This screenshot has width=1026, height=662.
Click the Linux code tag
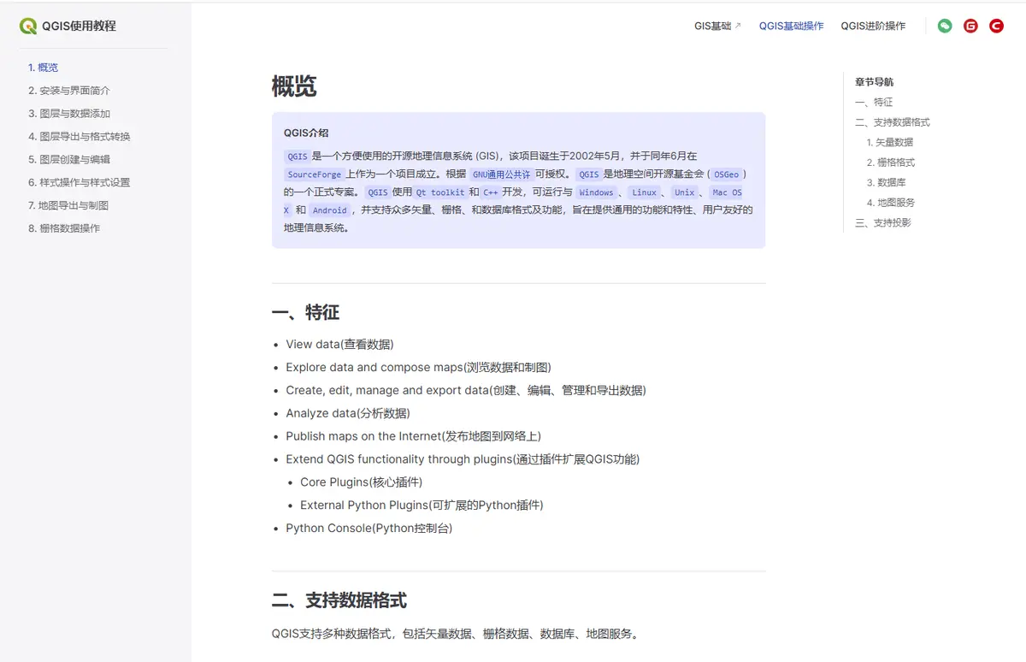tap(644, 192)
